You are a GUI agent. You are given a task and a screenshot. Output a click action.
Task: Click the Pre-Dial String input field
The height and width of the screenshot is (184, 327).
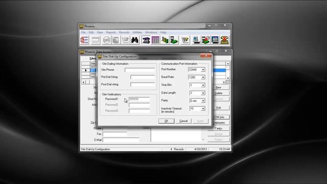point(143,77)
